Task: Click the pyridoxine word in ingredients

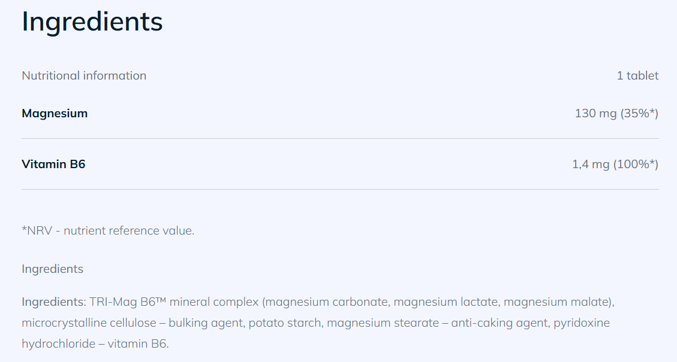Action: (582, 323)
